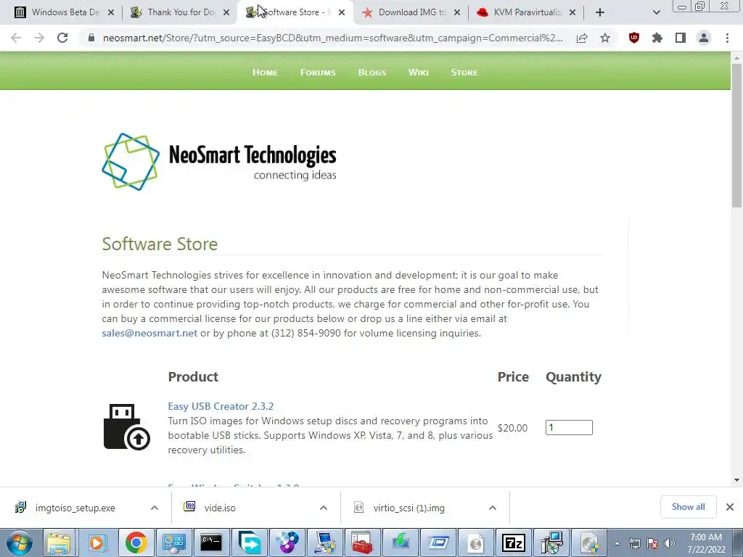
Task: Close the KVM Paravirtualized tab
Action: 572,12
